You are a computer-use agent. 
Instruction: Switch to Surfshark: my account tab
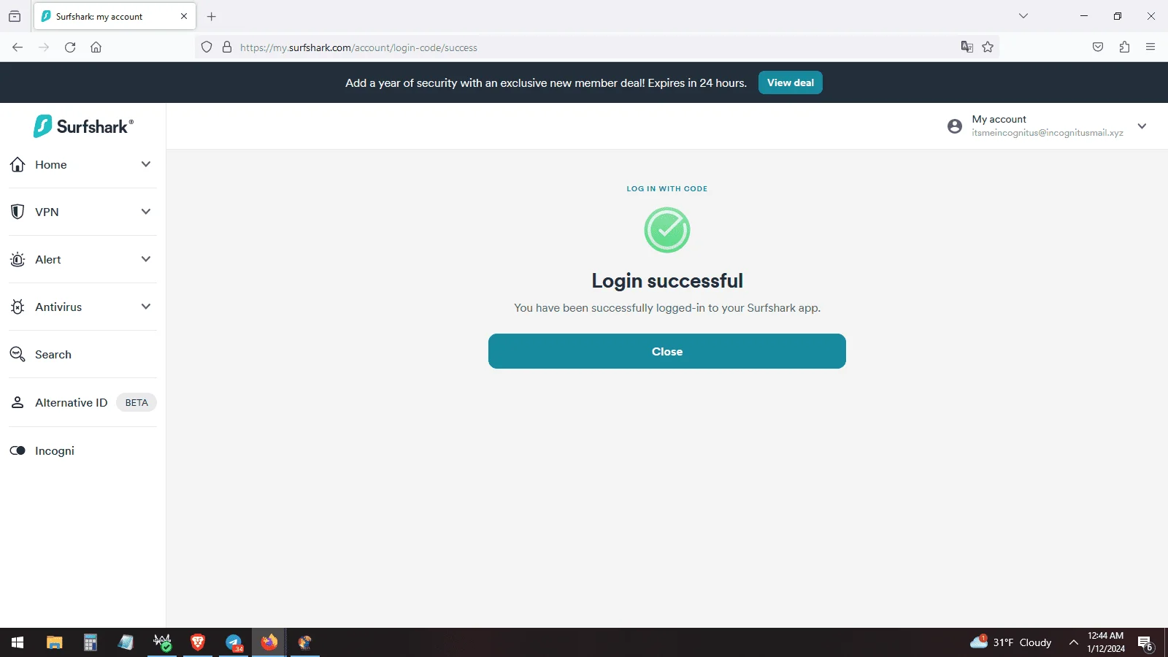pos(115,16)
